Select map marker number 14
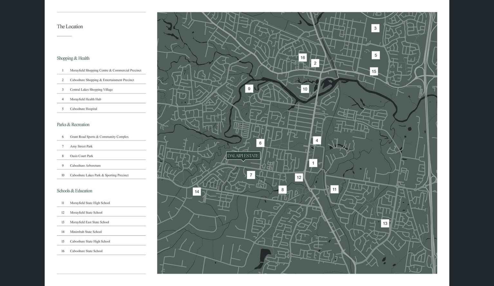The height and width of the screenshot is (286, 494). pyautogui.click(x=197, y=192)
